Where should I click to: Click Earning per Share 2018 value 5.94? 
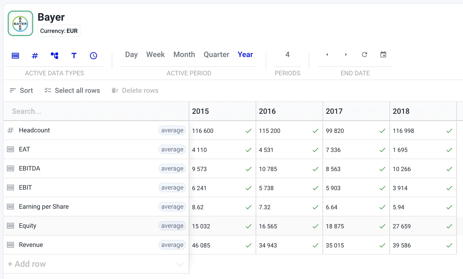(398, 207)
